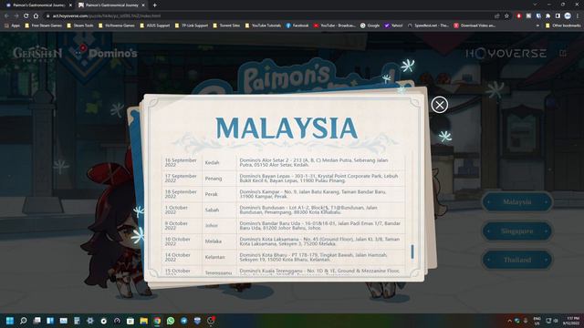Go forward using the browser forward arrow
The image size is (584, 328).
coord(16,16)
